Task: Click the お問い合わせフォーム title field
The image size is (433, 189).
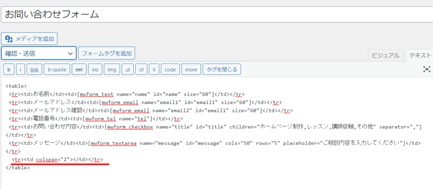Action: point(217,14)
